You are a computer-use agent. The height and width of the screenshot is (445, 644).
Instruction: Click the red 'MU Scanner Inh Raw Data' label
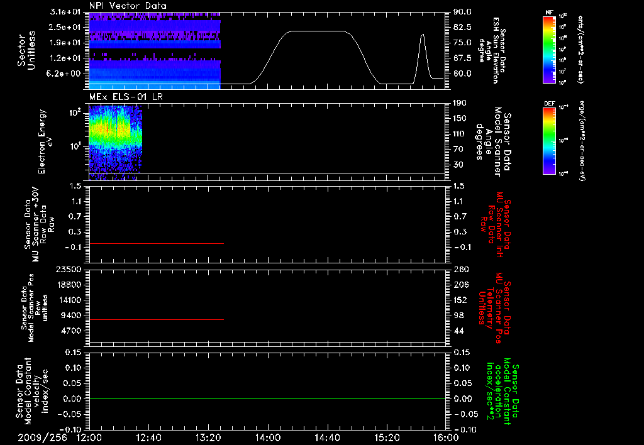[x=496, y=224]
